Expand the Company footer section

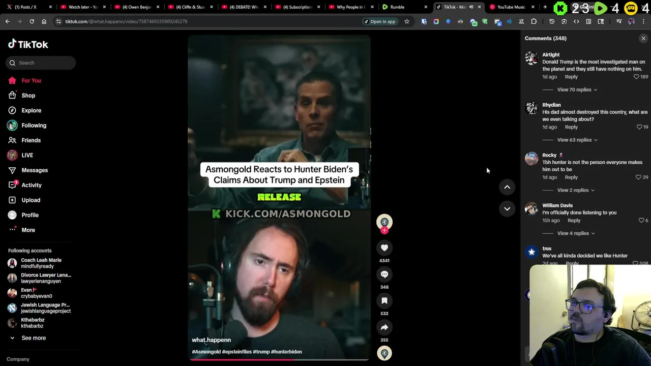point(18,359)
